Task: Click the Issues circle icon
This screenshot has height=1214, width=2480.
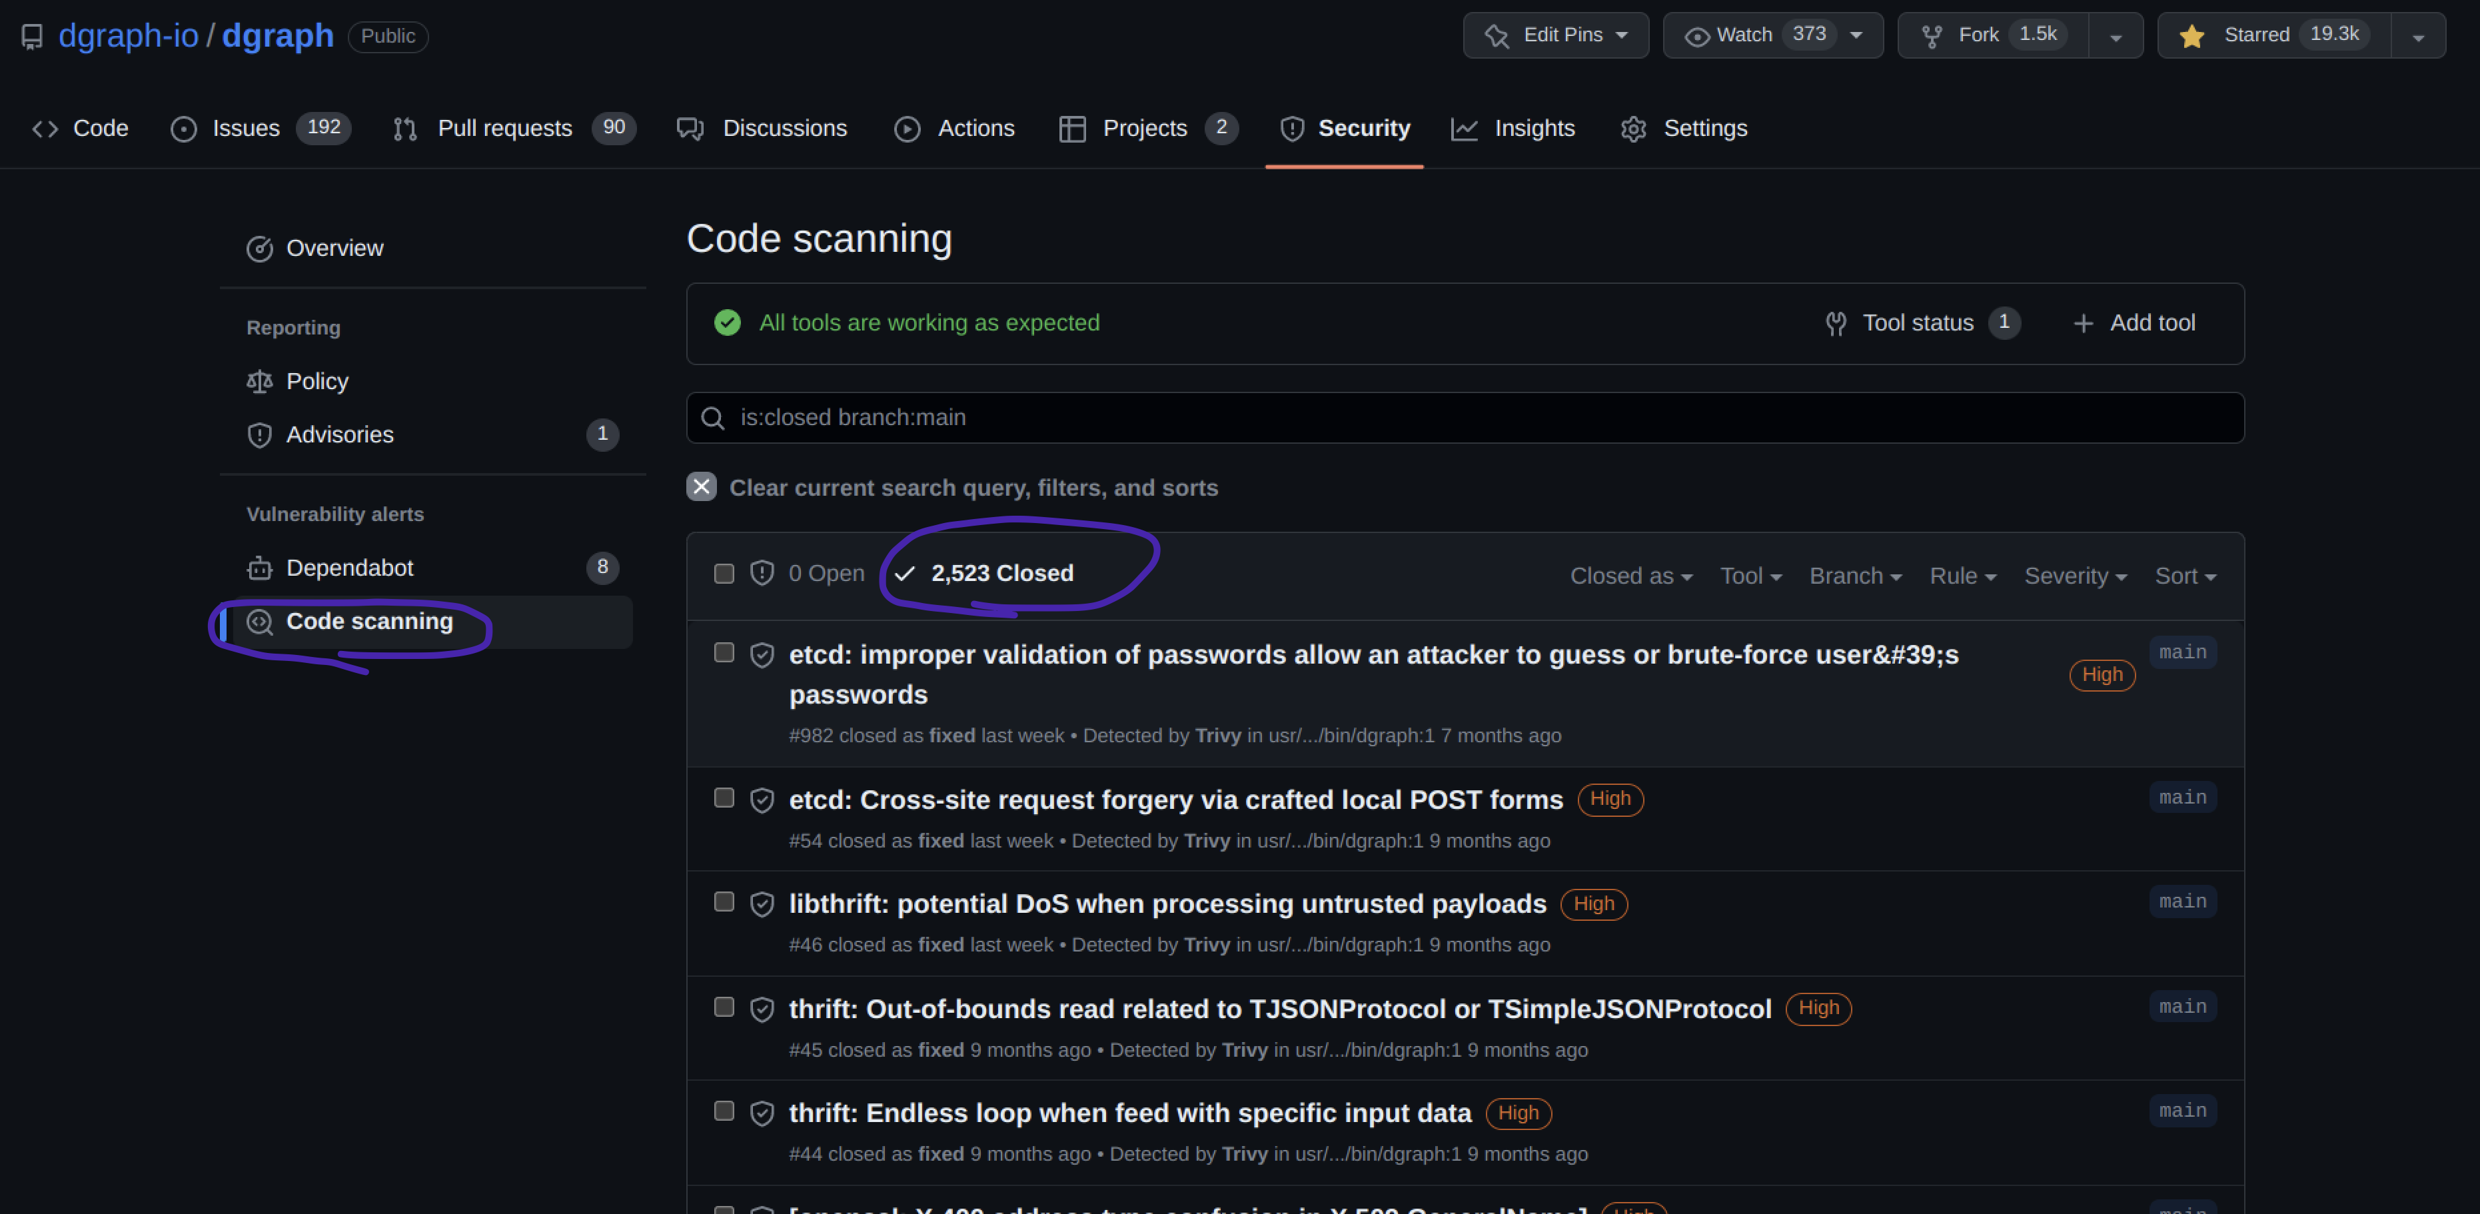Action: click(x=183, y=129)
